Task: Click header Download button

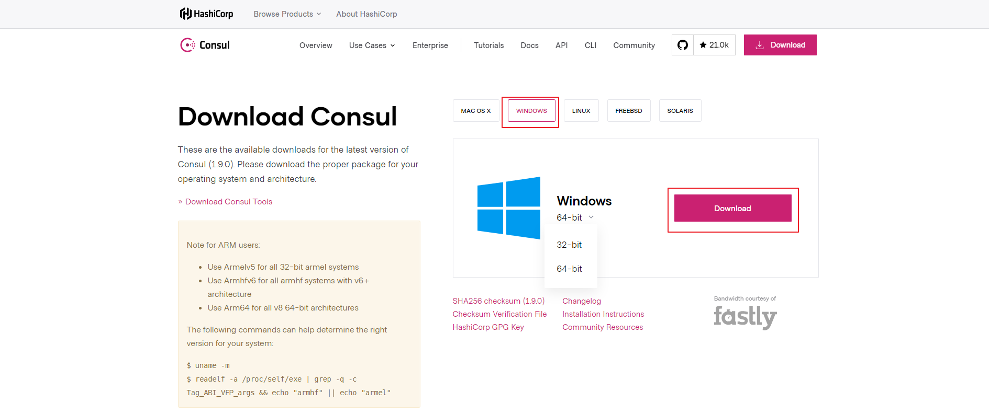Action: pyautogui.click(x=780, y=45)
